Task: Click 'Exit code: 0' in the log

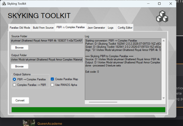Action: 92,72
